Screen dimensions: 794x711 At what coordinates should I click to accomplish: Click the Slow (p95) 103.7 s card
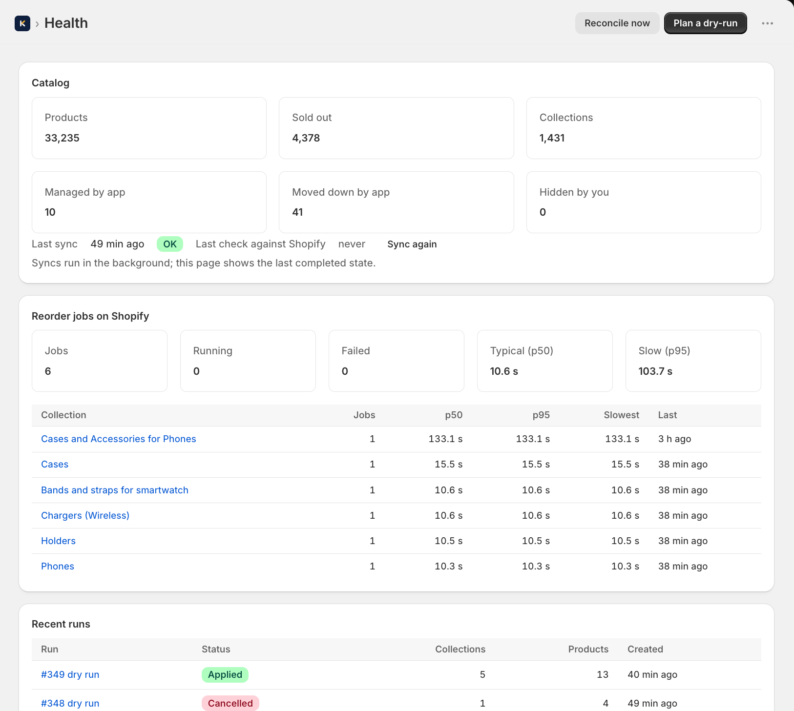693,361
